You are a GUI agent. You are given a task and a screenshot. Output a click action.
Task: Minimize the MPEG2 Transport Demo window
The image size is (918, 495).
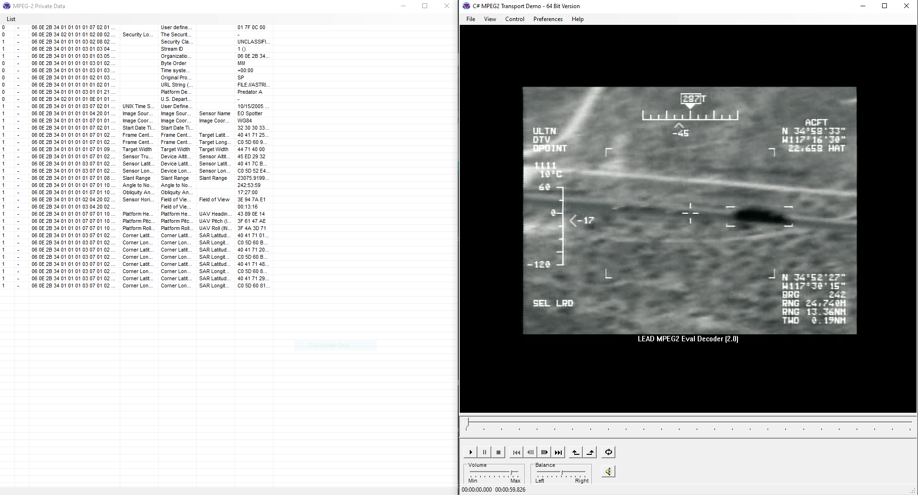863,6
